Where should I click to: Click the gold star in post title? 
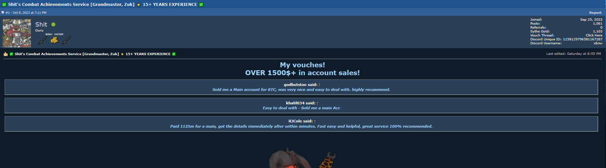(x=122, y=54)
